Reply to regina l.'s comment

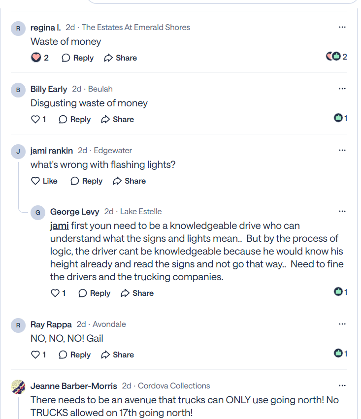(x=77, y=58)
